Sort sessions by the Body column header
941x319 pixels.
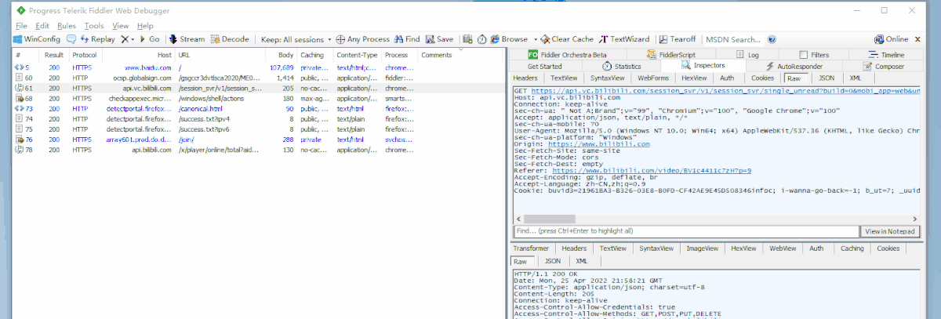click(280, 56)
